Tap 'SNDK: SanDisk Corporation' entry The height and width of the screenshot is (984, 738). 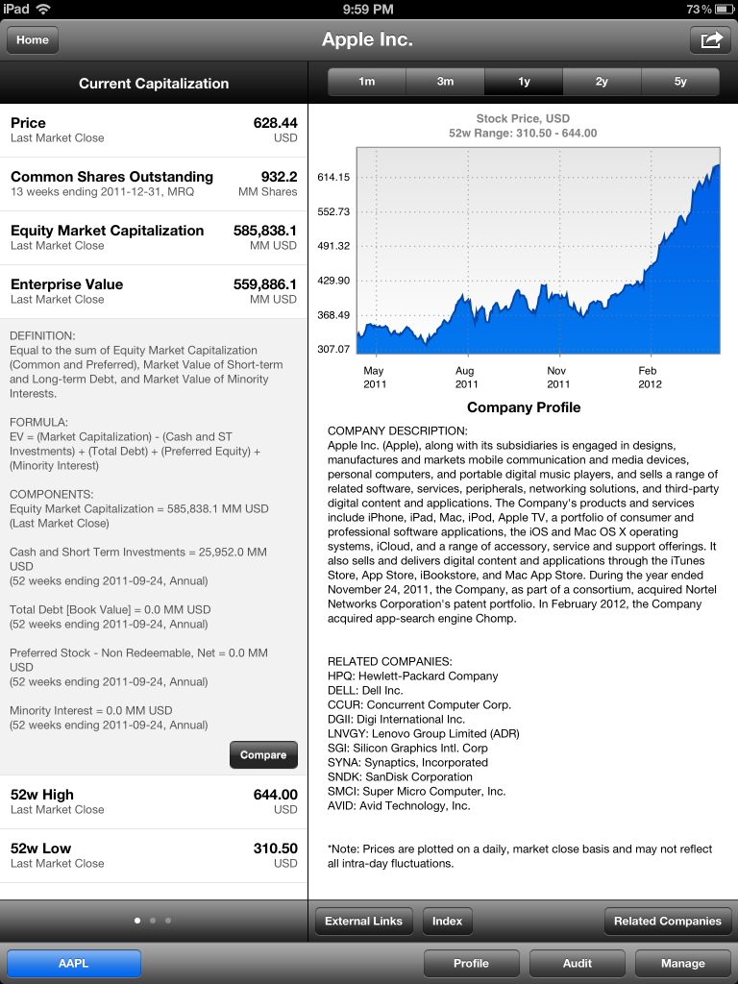(x=400, y=776)
